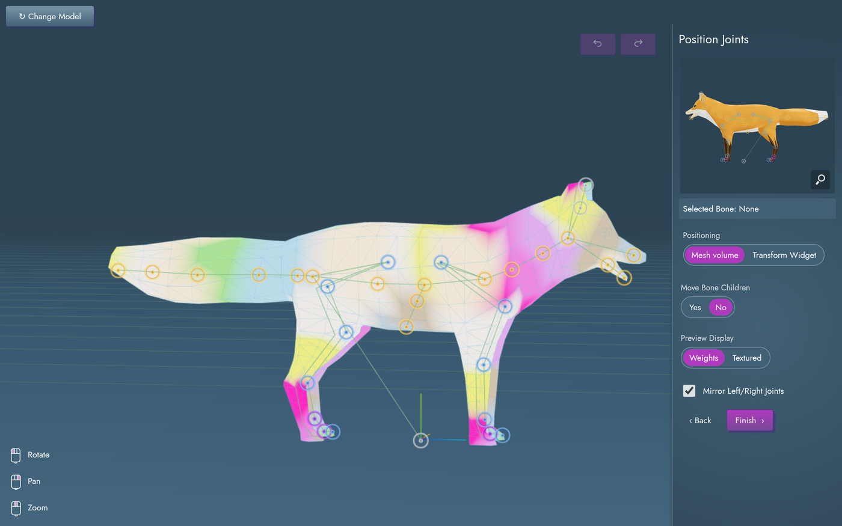Select the tail joint in green area

[x=197, y=275]
